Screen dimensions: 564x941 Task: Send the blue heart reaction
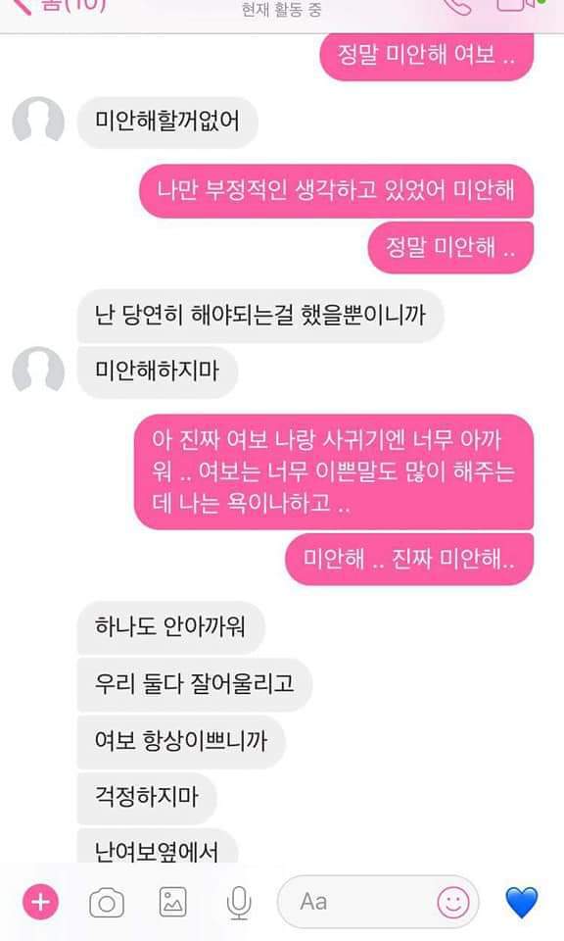(522, 903)
